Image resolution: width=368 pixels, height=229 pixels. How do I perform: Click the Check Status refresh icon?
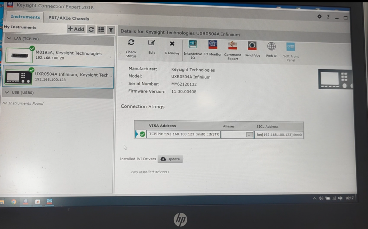pos(131,42)
